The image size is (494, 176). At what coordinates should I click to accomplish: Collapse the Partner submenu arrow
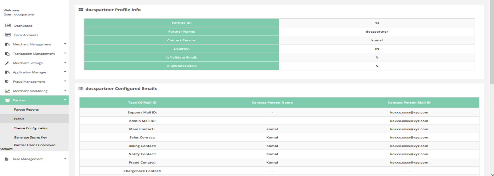[65, 100]
